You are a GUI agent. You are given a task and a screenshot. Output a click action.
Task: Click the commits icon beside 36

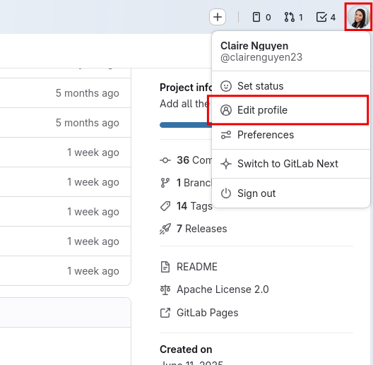point(165,160)
